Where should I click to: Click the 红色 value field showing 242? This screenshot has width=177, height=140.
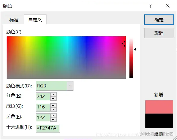click(43, 96)
